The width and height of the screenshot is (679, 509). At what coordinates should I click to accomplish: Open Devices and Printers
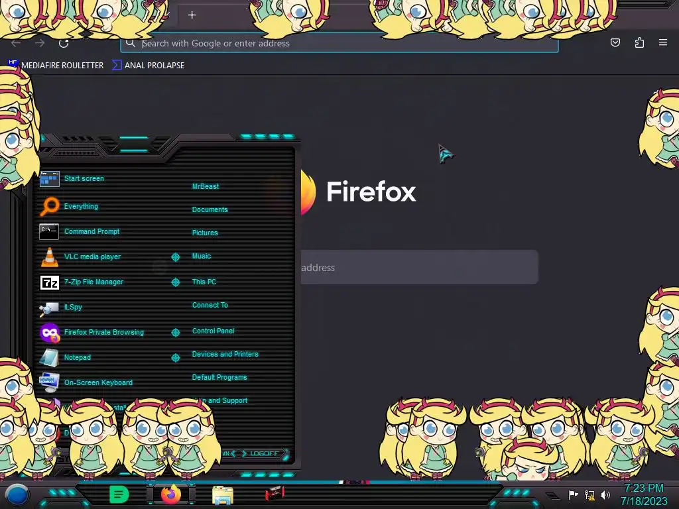pos(225,354)
